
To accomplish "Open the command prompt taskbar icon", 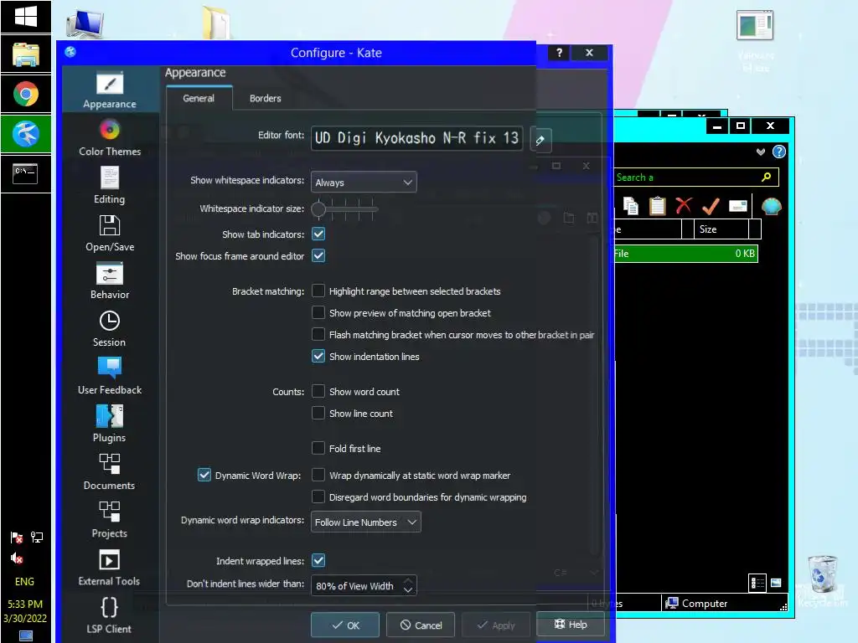I will 26,173.
